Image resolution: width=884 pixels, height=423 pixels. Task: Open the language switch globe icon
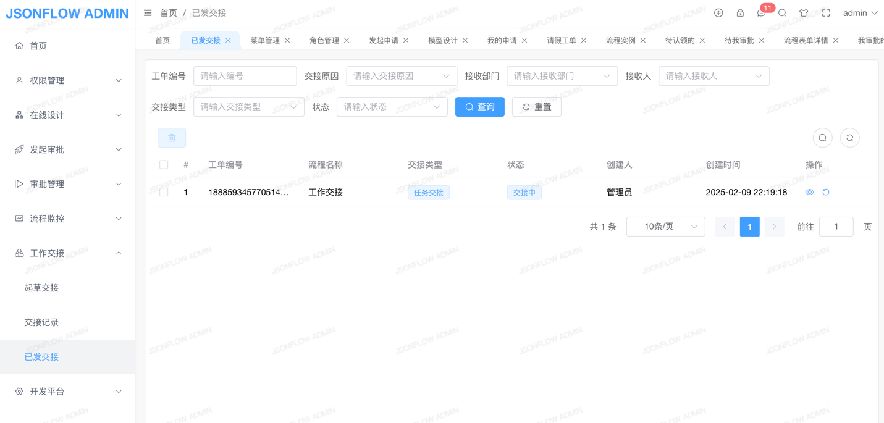pyautogui.click(x=718, y=13)
